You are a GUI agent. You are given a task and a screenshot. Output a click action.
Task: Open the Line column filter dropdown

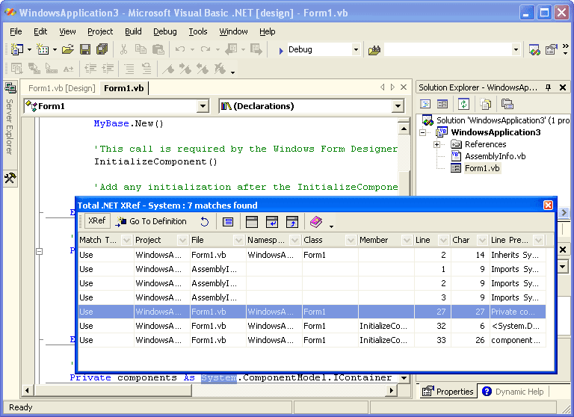click(443, 240)
